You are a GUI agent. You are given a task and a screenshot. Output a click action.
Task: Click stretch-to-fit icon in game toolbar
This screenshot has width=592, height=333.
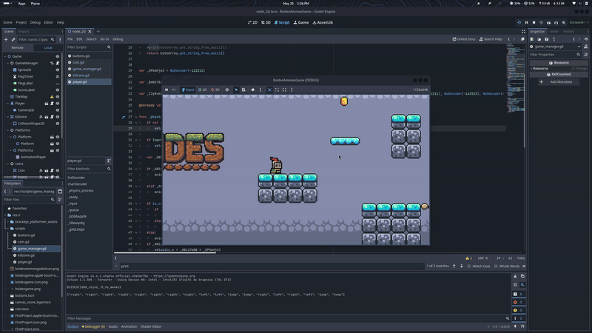284,90
